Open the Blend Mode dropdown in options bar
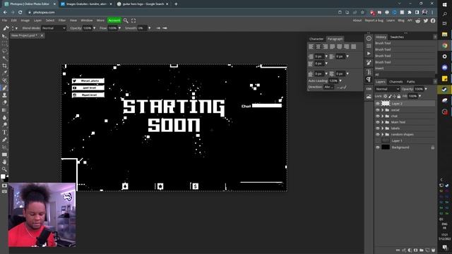452x254 pixels. [54, 28]
